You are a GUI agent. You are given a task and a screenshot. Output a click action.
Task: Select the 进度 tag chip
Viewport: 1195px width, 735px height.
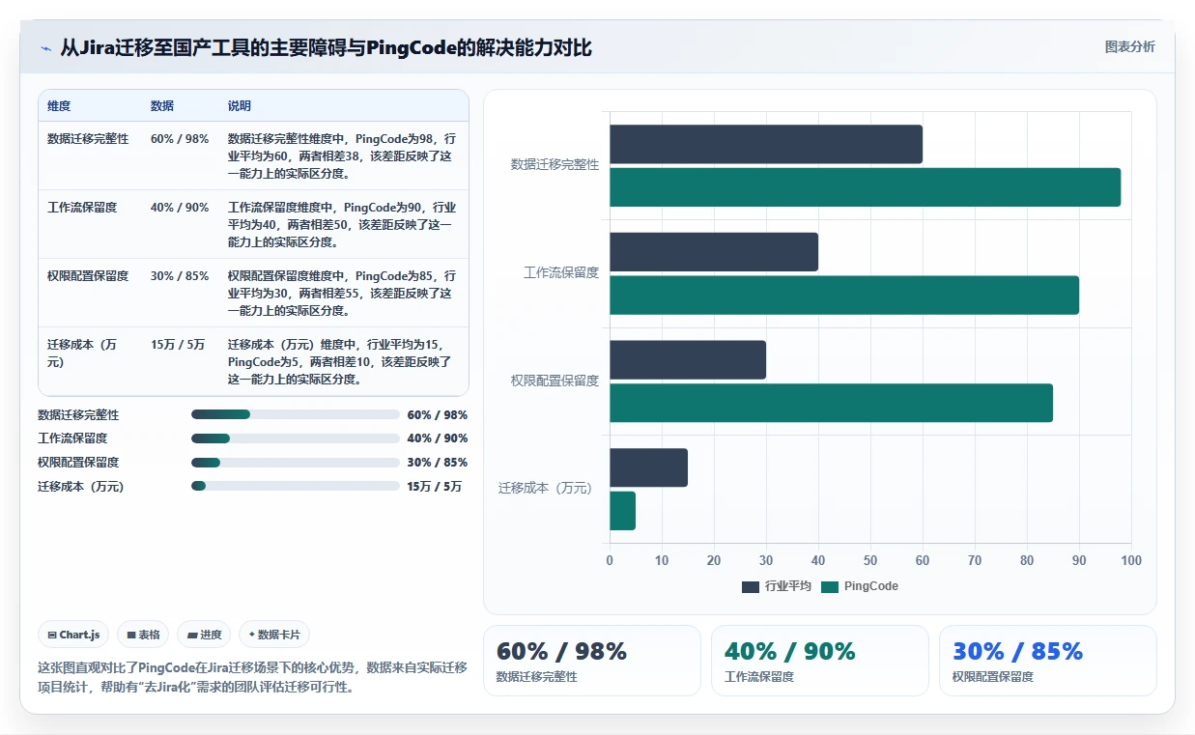204,635
